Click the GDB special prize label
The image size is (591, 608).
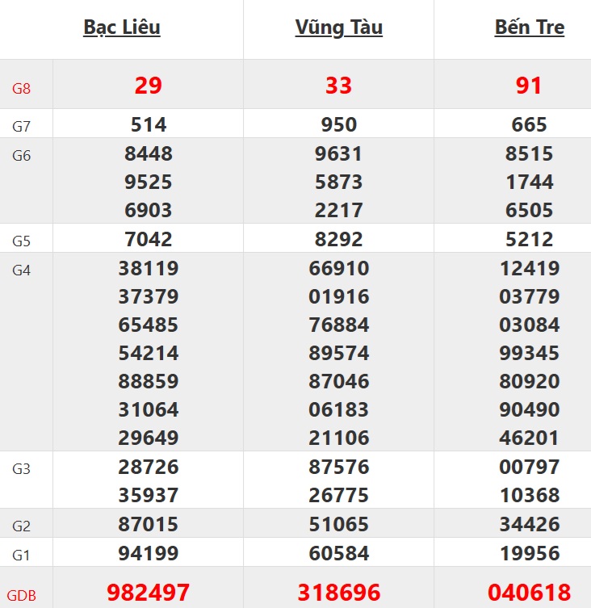[24, 596]
